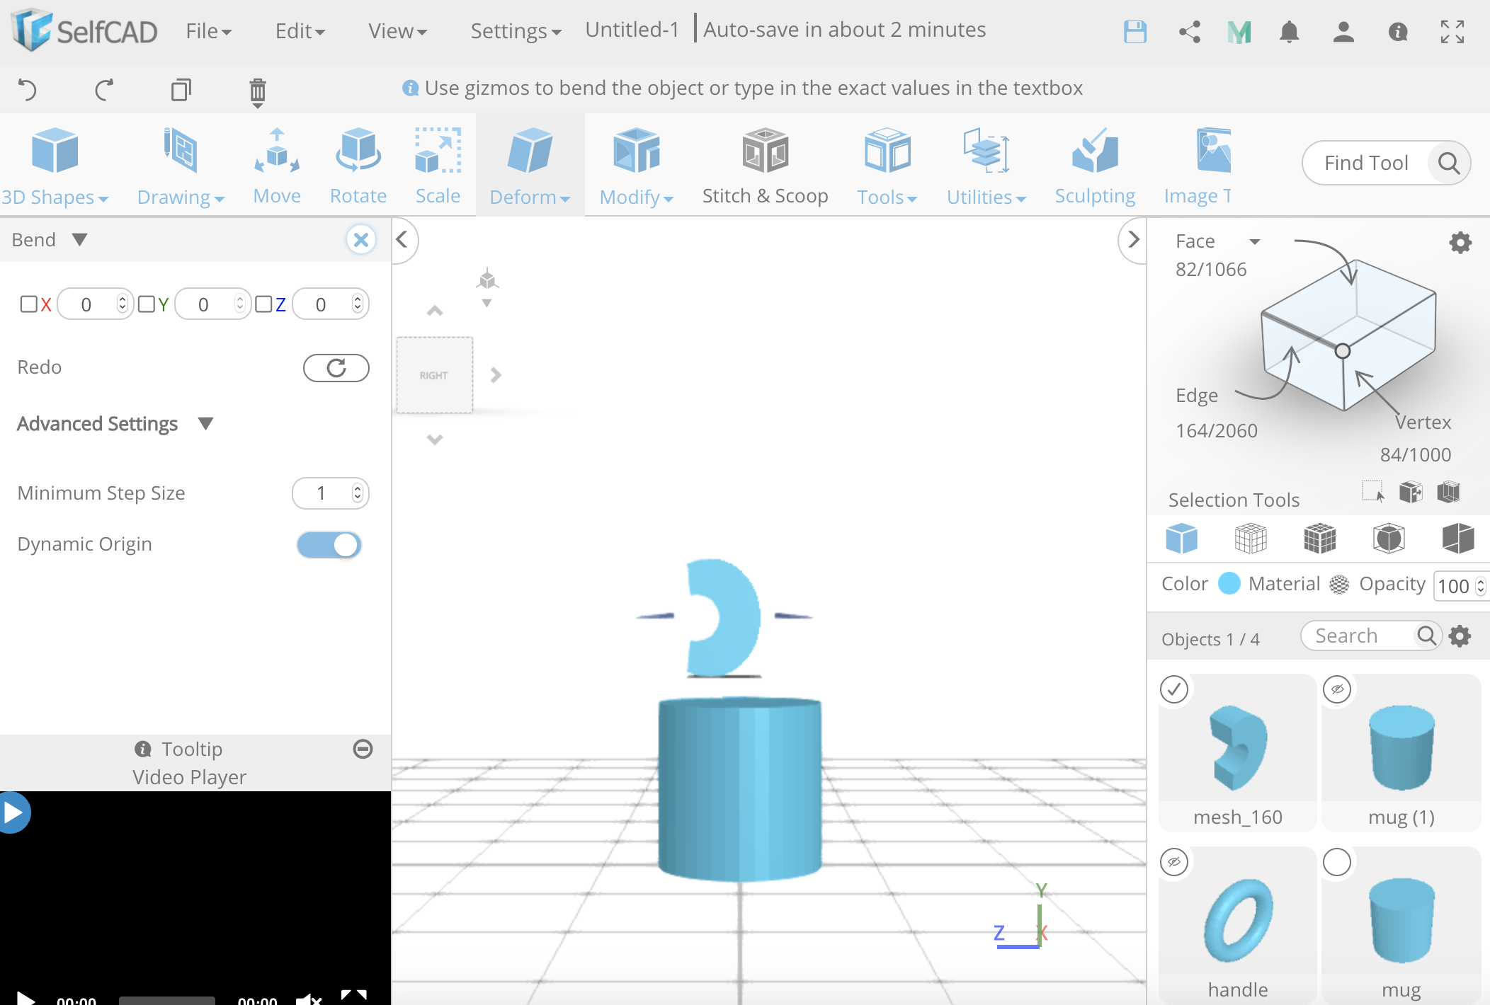Open the Edit menu
The height and width of the screenshot is (1005, 1490).
(x=300, y=31)
